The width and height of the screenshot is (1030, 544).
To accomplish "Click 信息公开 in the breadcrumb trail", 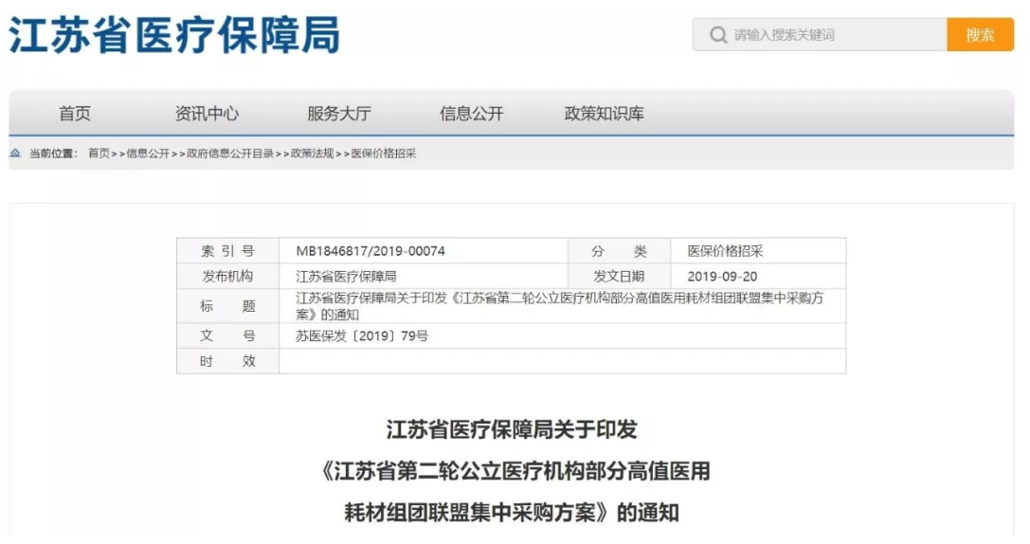I will tap(148, 154).
